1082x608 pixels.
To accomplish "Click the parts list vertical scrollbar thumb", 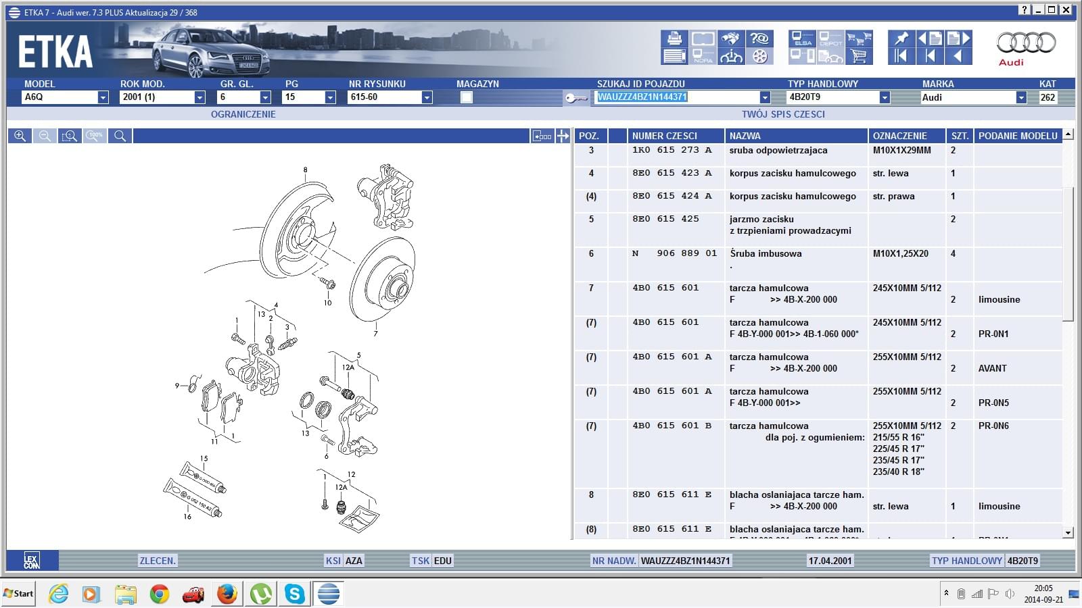I will (x=1068, y=253).
